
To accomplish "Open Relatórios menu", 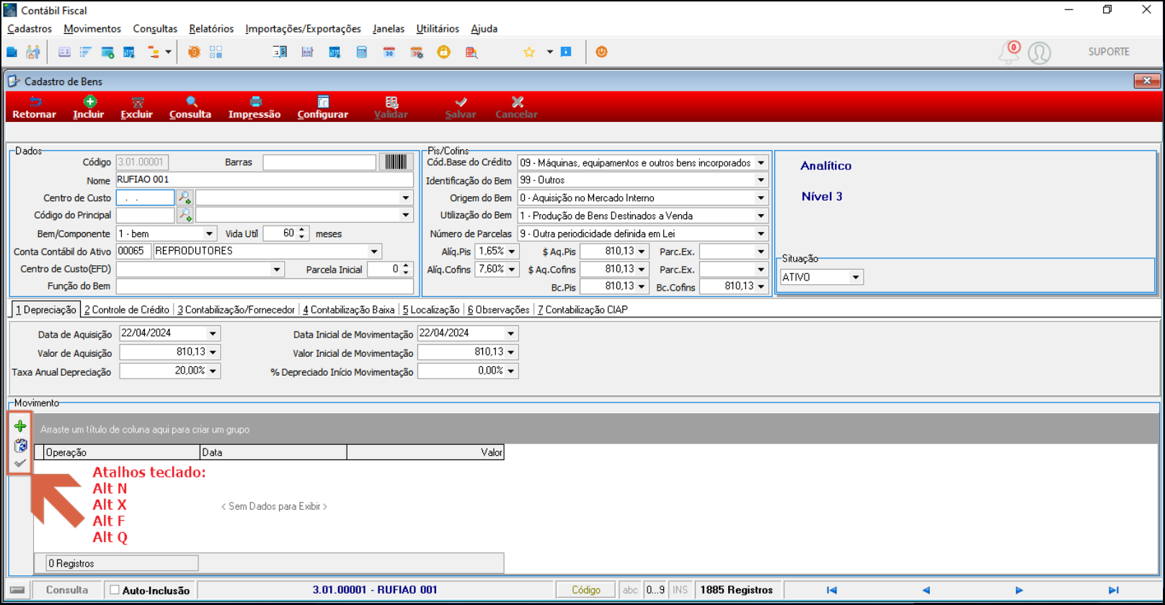I will (x=211, y=29).
